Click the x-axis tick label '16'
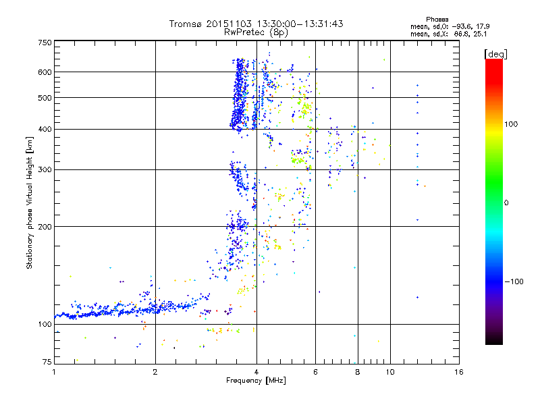Viewport: 540px width, 405px height. click(x=459, y=372)
